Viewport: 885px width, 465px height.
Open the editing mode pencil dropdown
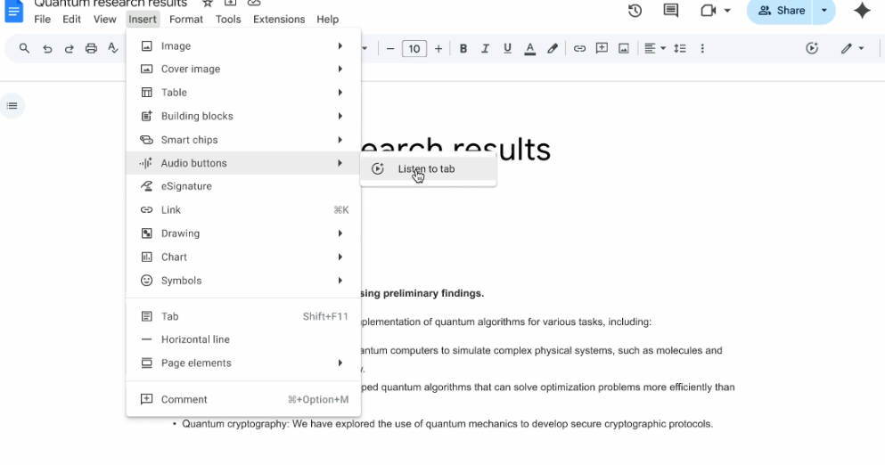(852, 49)
